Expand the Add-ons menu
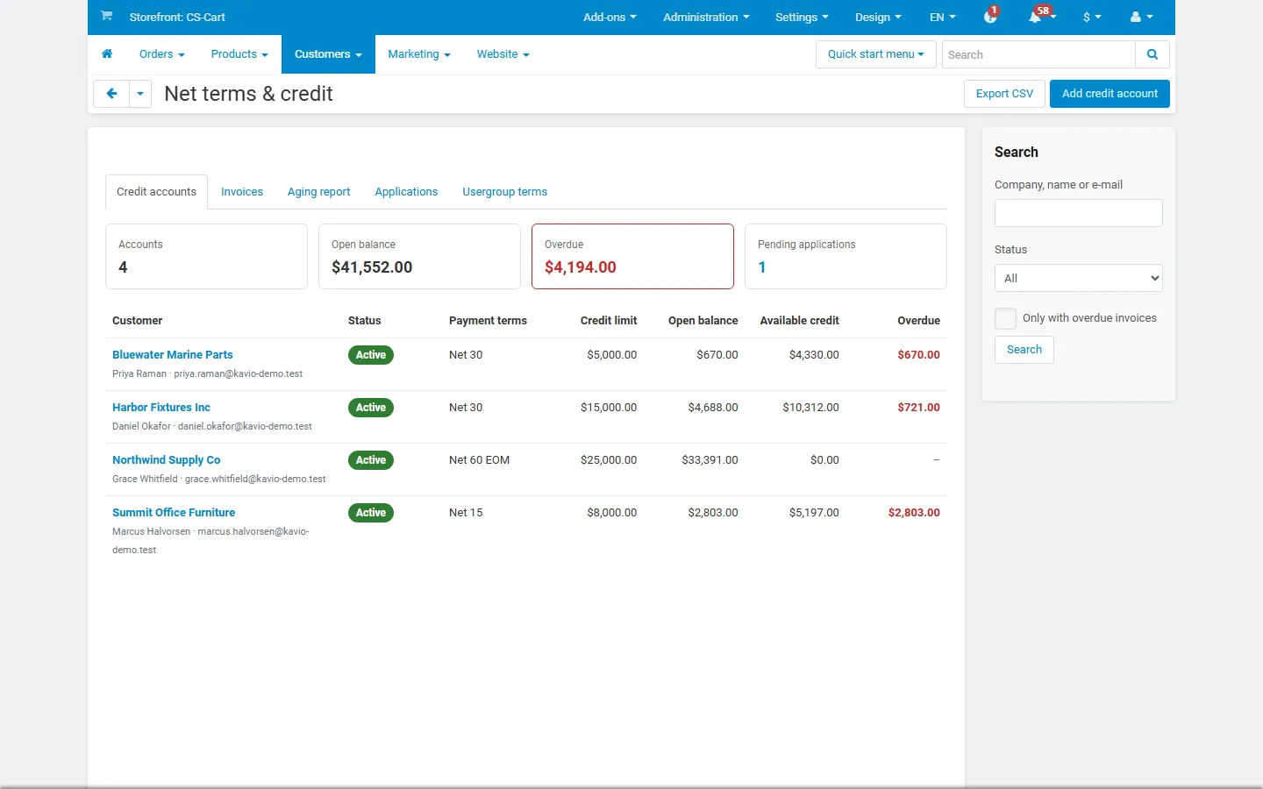1263x789 pixels. point(610,17)
